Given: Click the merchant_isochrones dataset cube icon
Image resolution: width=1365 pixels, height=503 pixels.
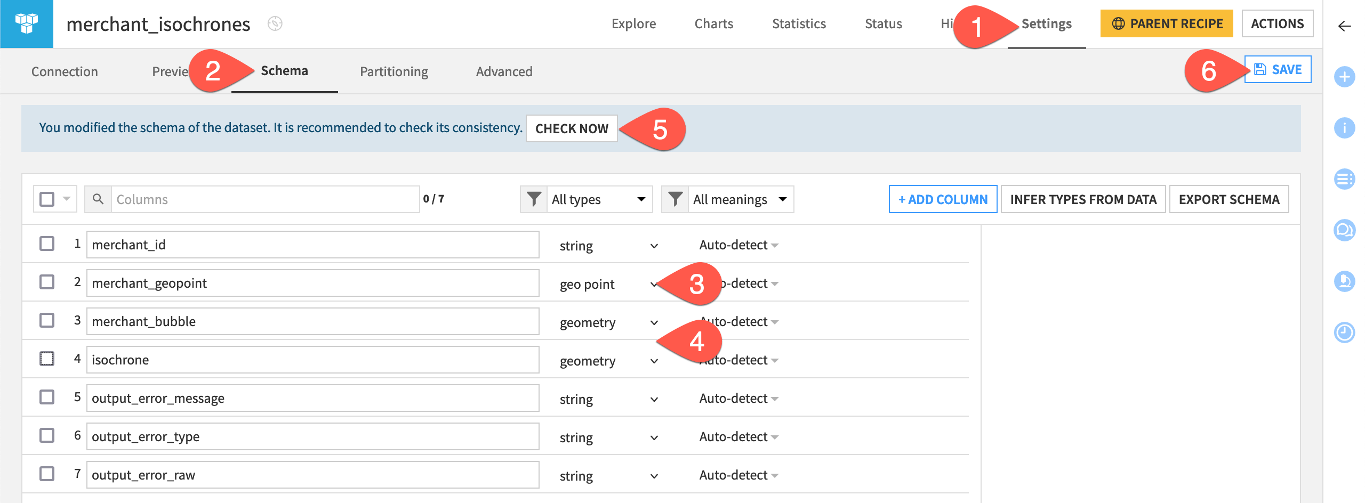Looking at the screenshot, I should (x=27, y=23).
